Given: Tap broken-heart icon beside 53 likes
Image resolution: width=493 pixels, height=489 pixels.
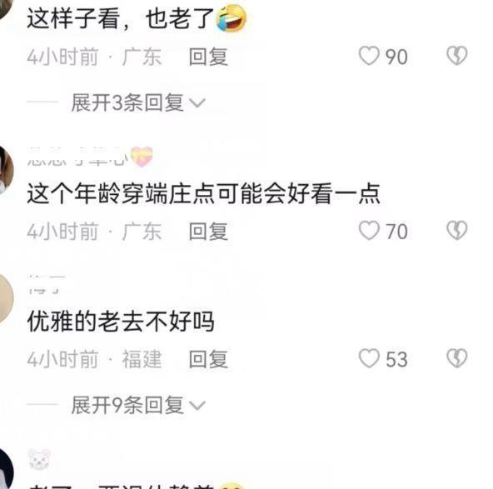Looking at the screenshot, I should pos(457,358).
